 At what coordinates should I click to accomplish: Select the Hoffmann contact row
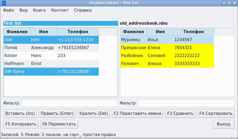[51, 64]
